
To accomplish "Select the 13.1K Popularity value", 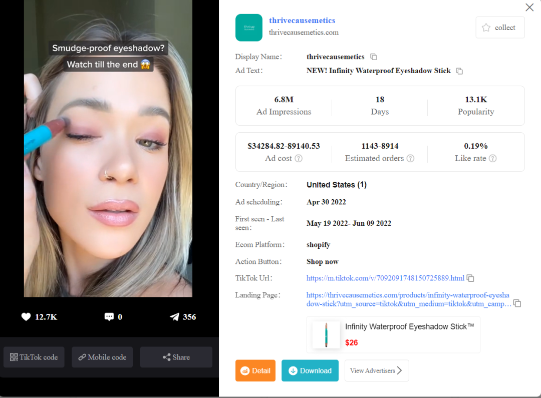I will pyautogui.click(x=476, y=99).
